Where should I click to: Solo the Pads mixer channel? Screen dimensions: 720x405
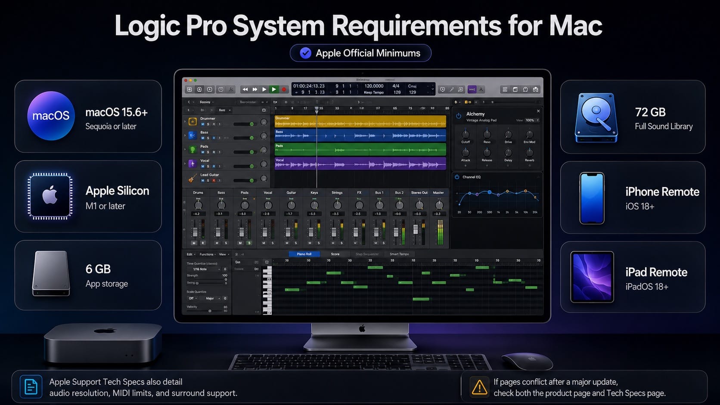pyautogui.click(x=249, y=243)
